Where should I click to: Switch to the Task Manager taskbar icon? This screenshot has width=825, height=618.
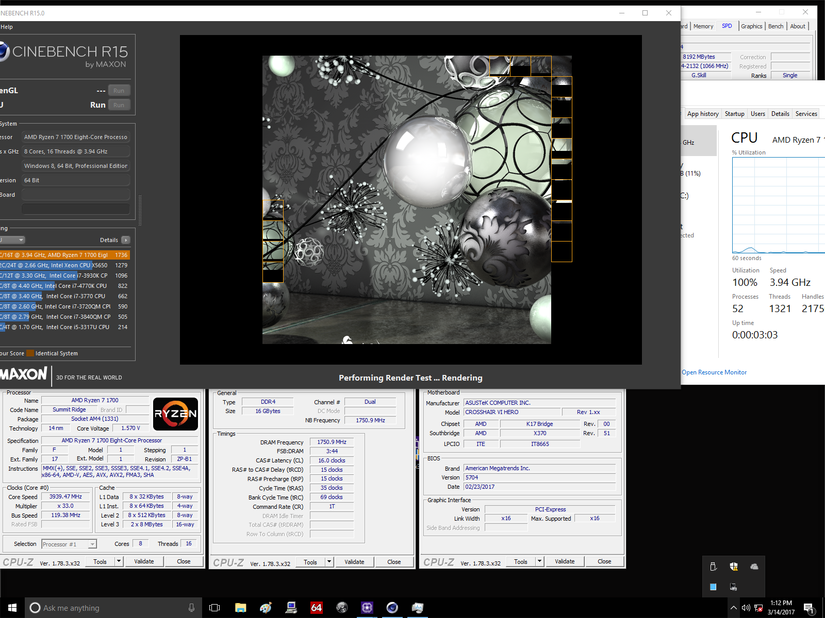pos(417,608)
